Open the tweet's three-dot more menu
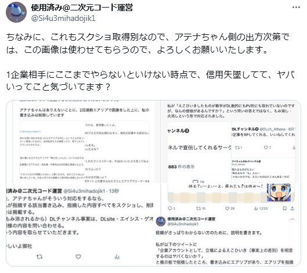 tap(296, 8)
